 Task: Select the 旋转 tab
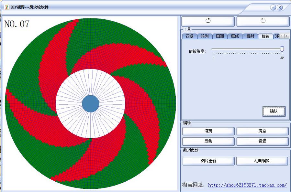coord(265,36)
